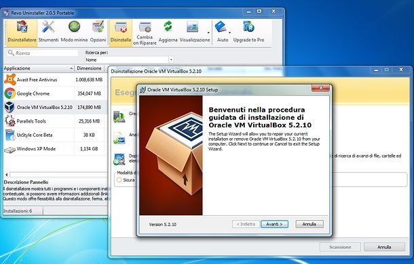Click the Google Chrome name text
This screenshot has height=264, width=414.
click(x=33, y=93)
